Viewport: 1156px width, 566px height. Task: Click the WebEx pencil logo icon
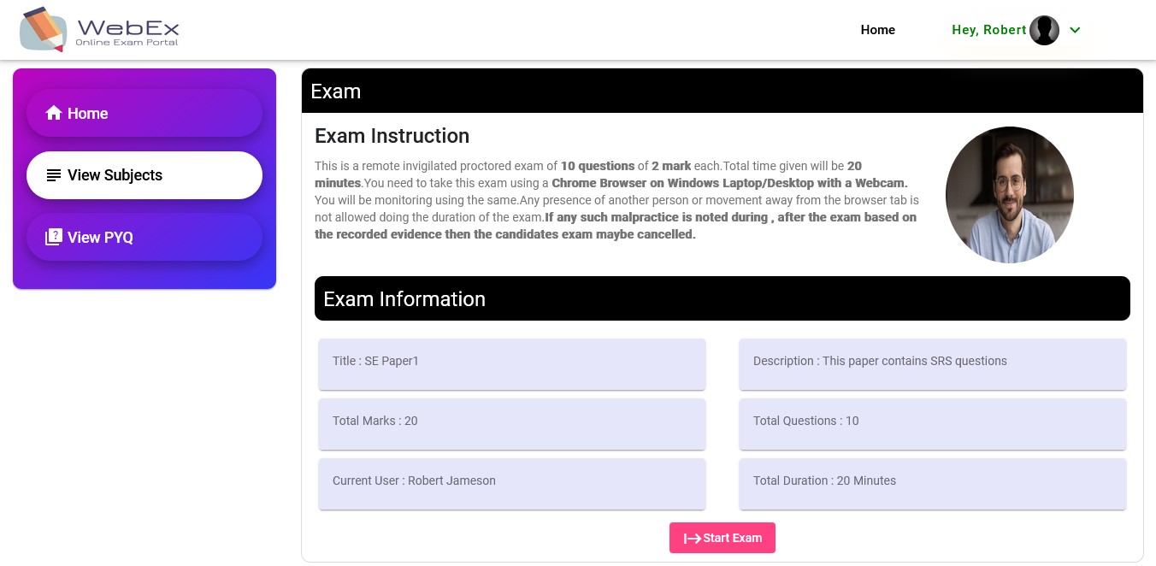[x=43, y=29]
